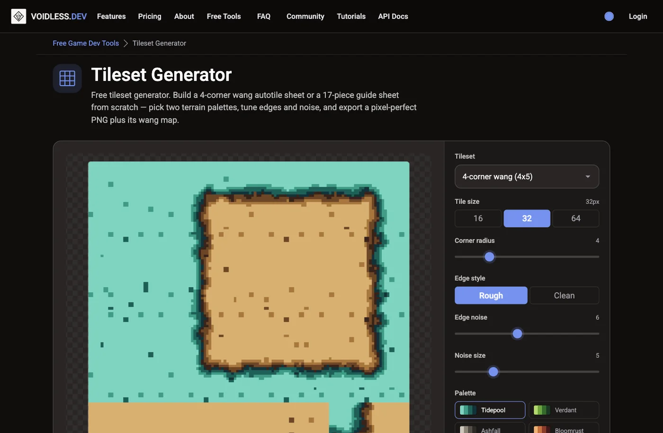Select the Tidepool palette
The height and width of the screenshot is (433, 663).
[x=490, y=410]
